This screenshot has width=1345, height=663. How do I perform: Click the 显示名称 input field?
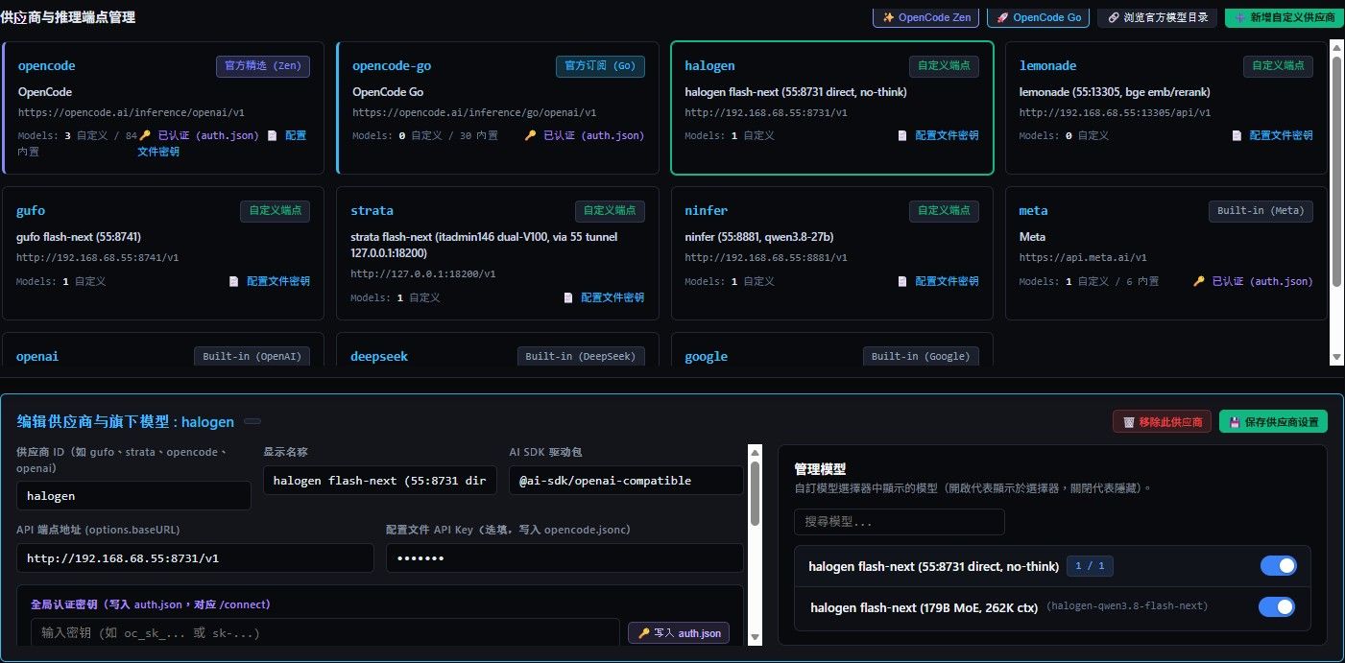(x=380, y=480)
